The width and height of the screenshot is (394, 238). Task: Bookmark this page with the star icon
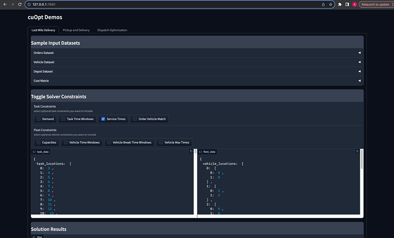point(331,5)
